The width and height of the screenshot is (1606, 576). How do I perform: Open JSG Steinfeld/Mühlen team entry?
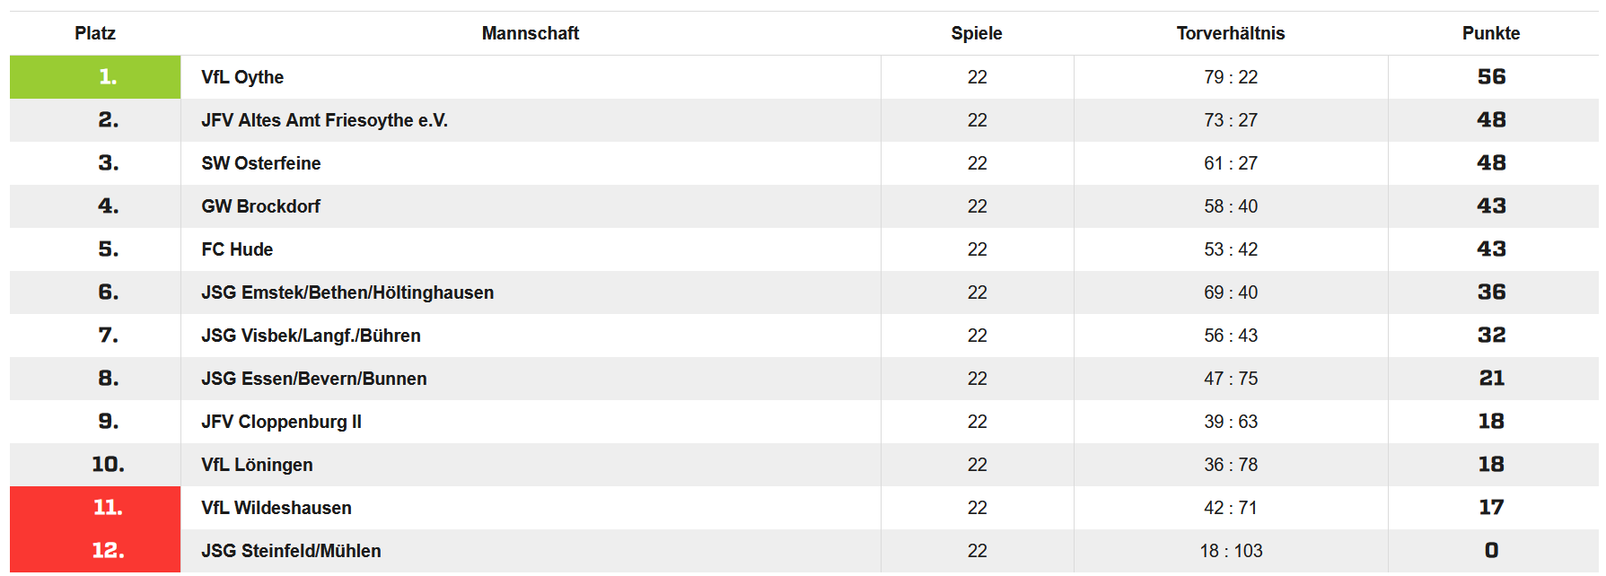coord(291,551)
